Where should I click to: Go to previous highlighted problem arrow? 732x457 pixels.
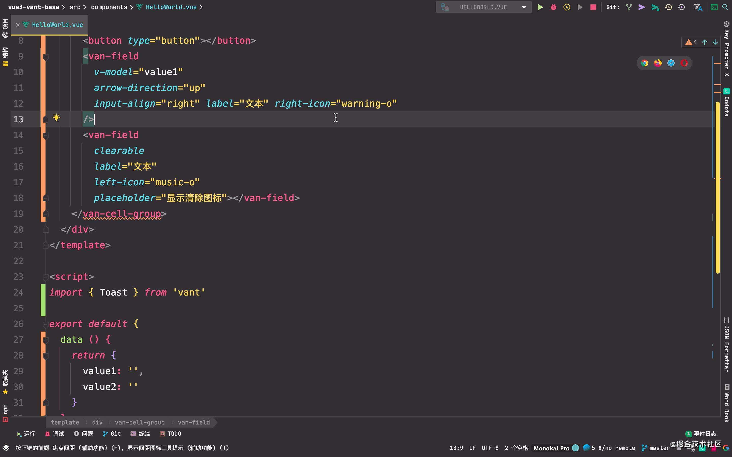705,42
